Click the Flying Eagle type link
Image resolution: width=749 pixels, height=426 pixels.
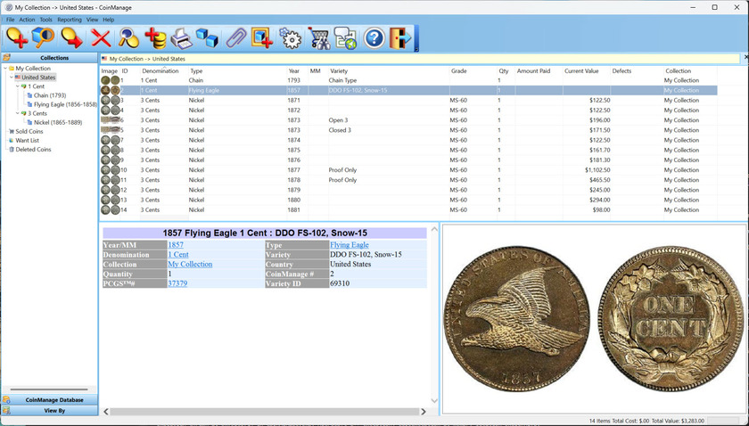[349, 245]
